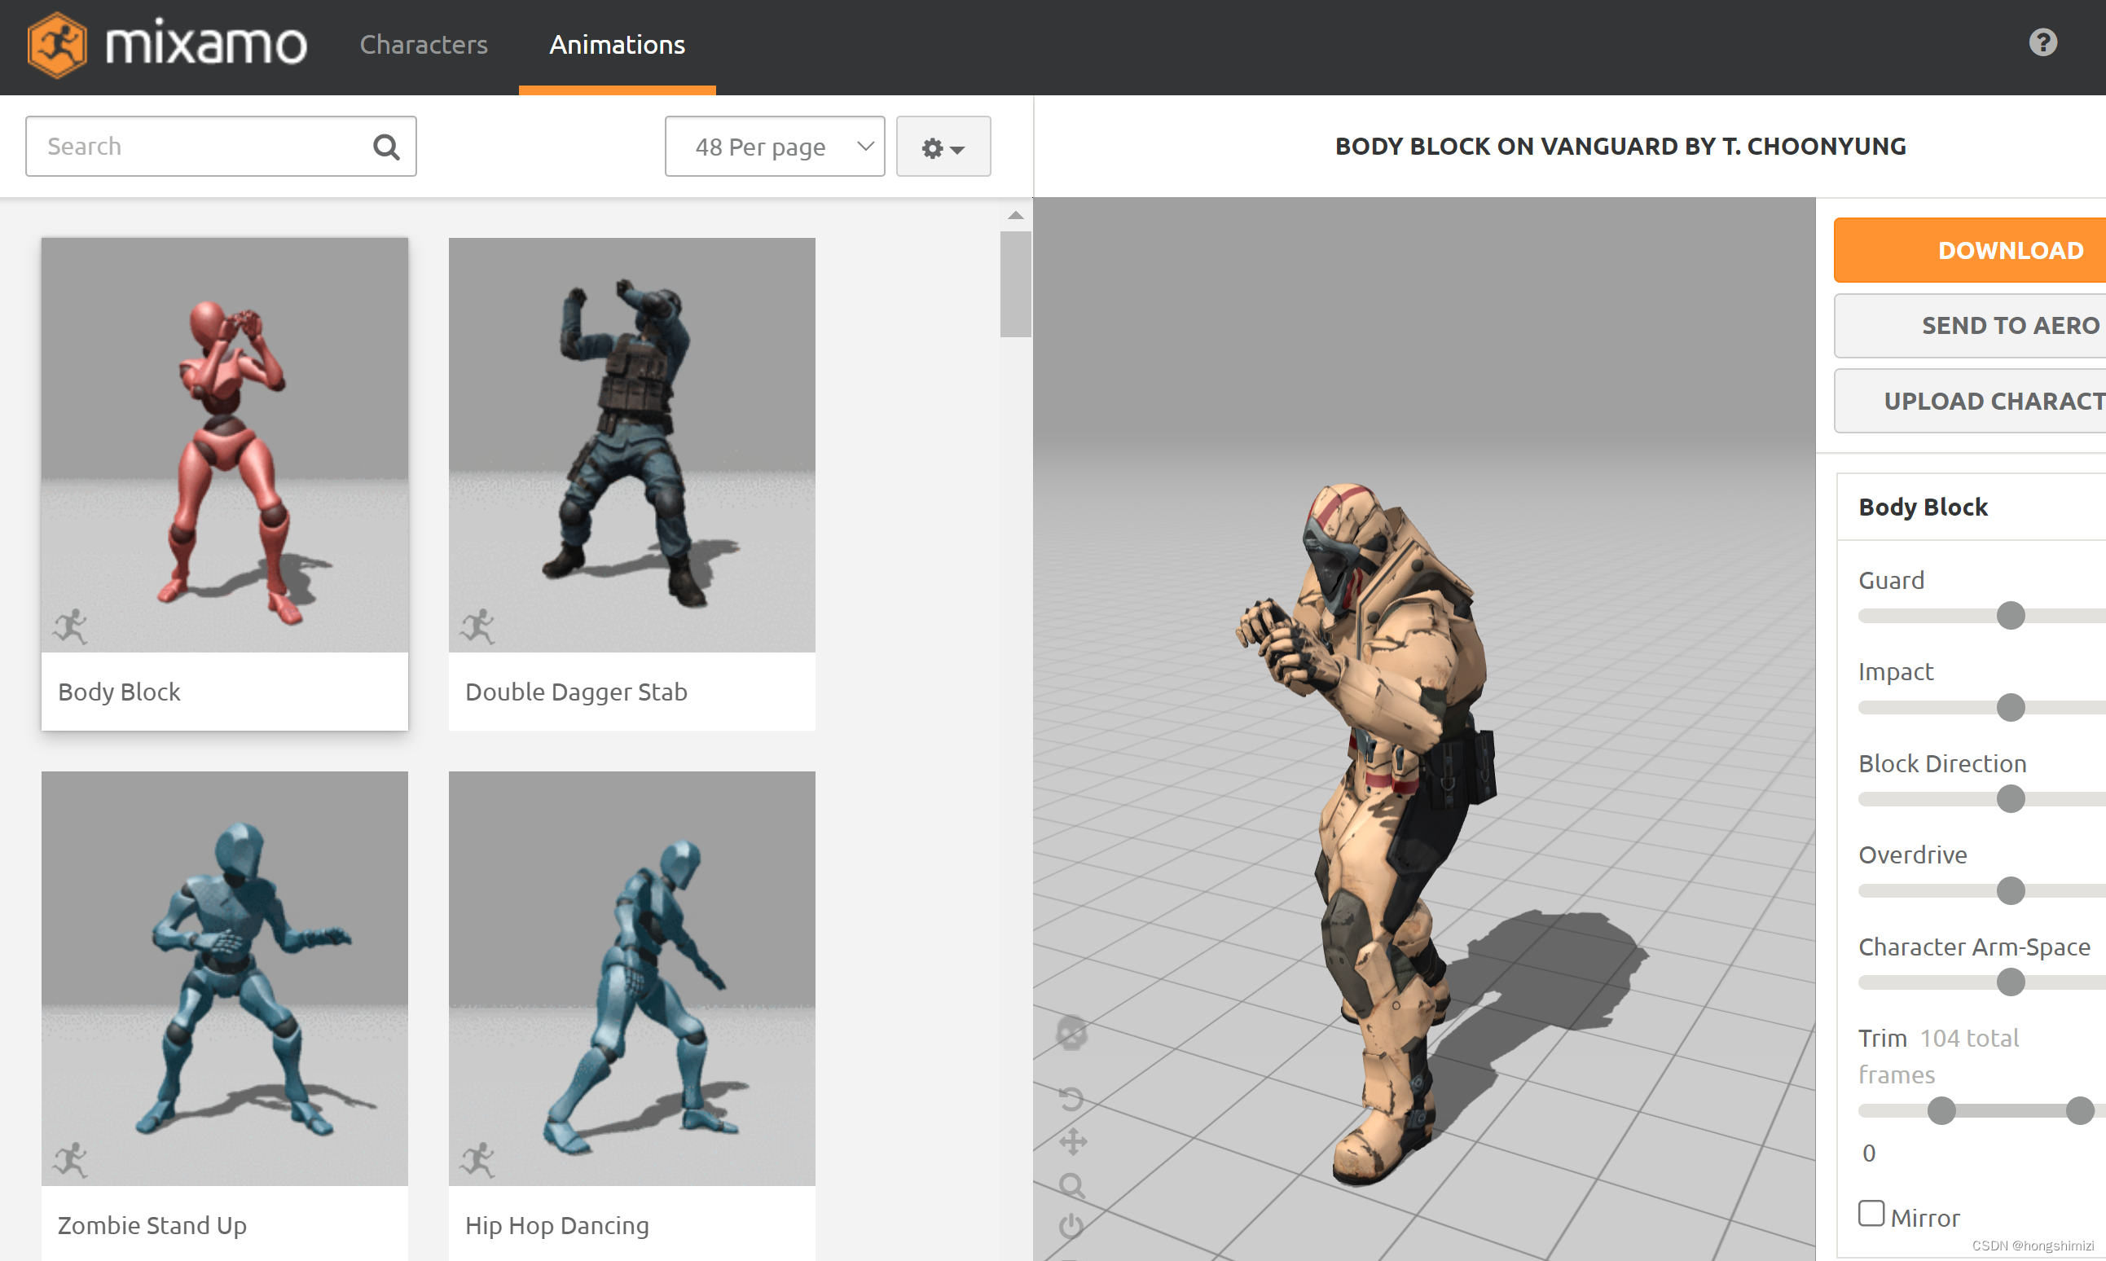Click the pan camera arrows icon

click(x=1072, y=1141)
